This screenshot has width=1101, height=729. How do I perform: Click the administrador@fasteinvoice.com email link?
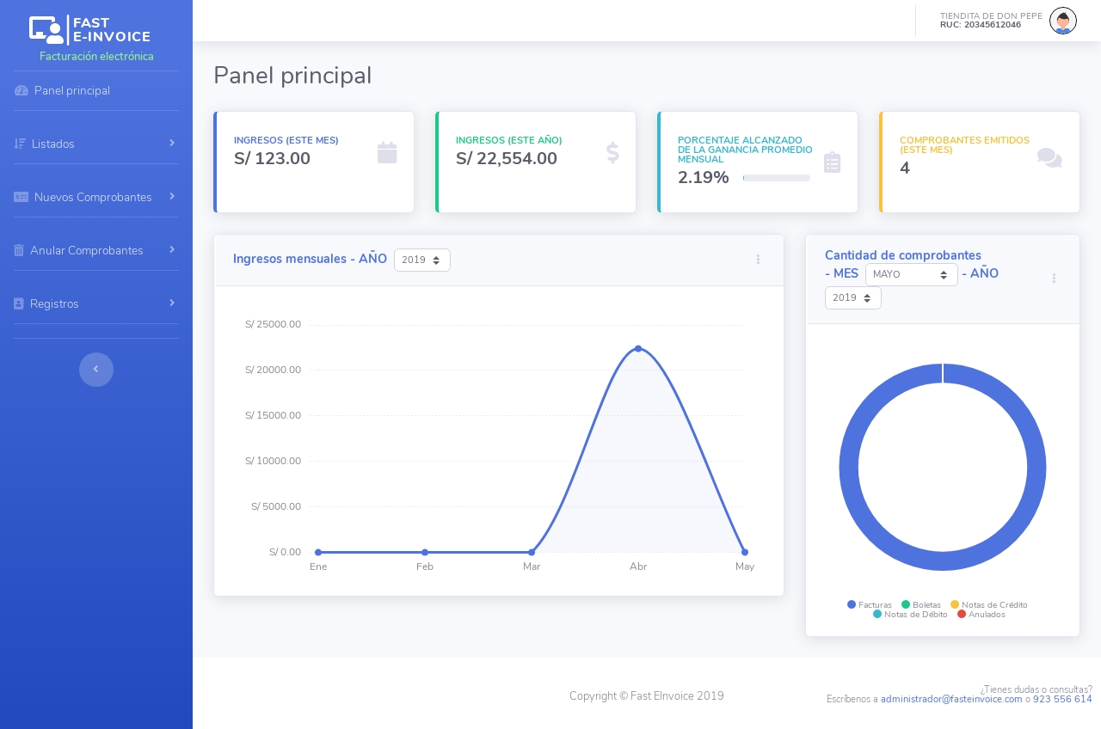[951, 699]
